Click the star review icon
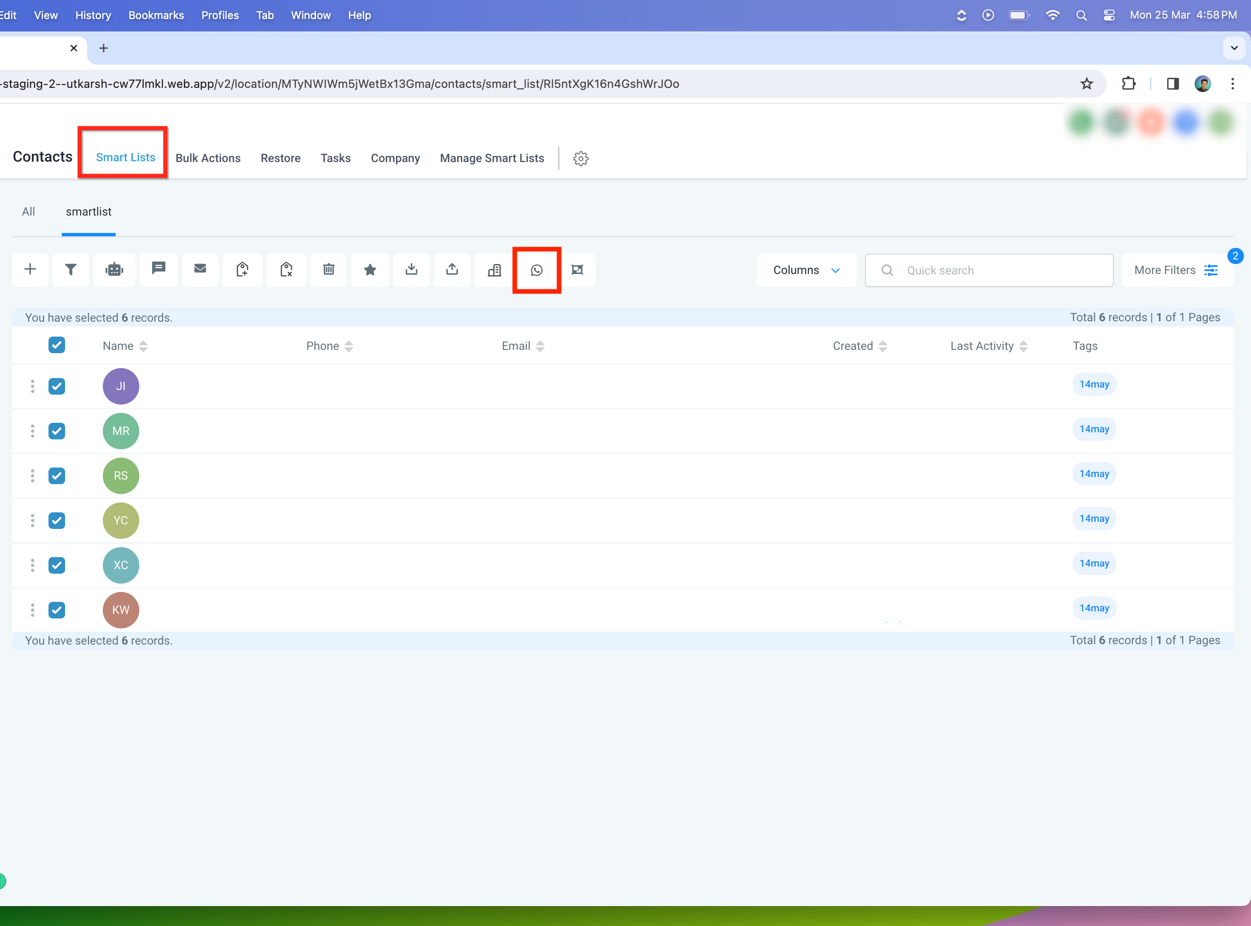The image size is (1251, 926). (370, 270)
